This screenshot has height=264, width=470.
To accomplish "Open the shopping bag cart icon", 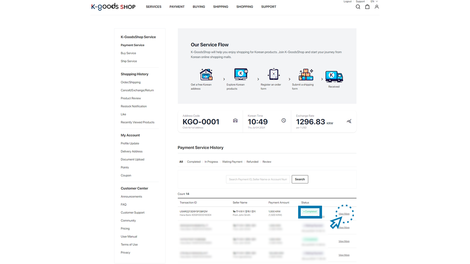I will tap(367, 7).
